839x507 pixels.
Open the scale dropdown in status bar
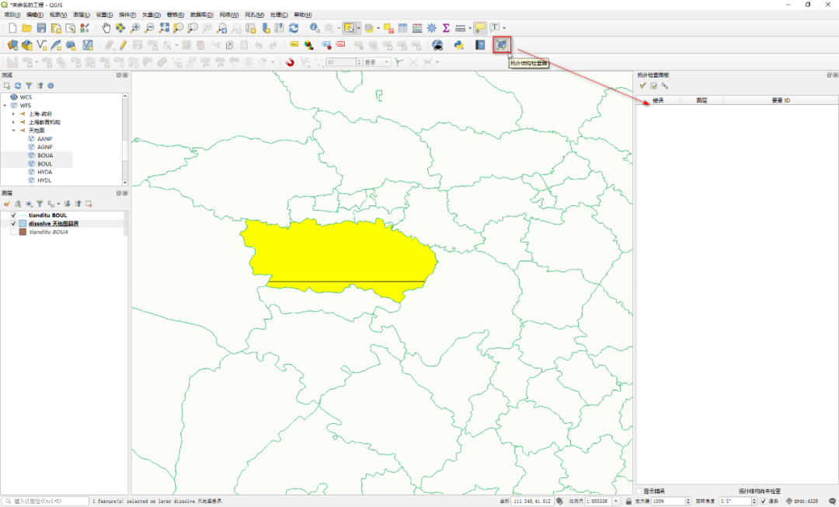(x=616, y=501)
